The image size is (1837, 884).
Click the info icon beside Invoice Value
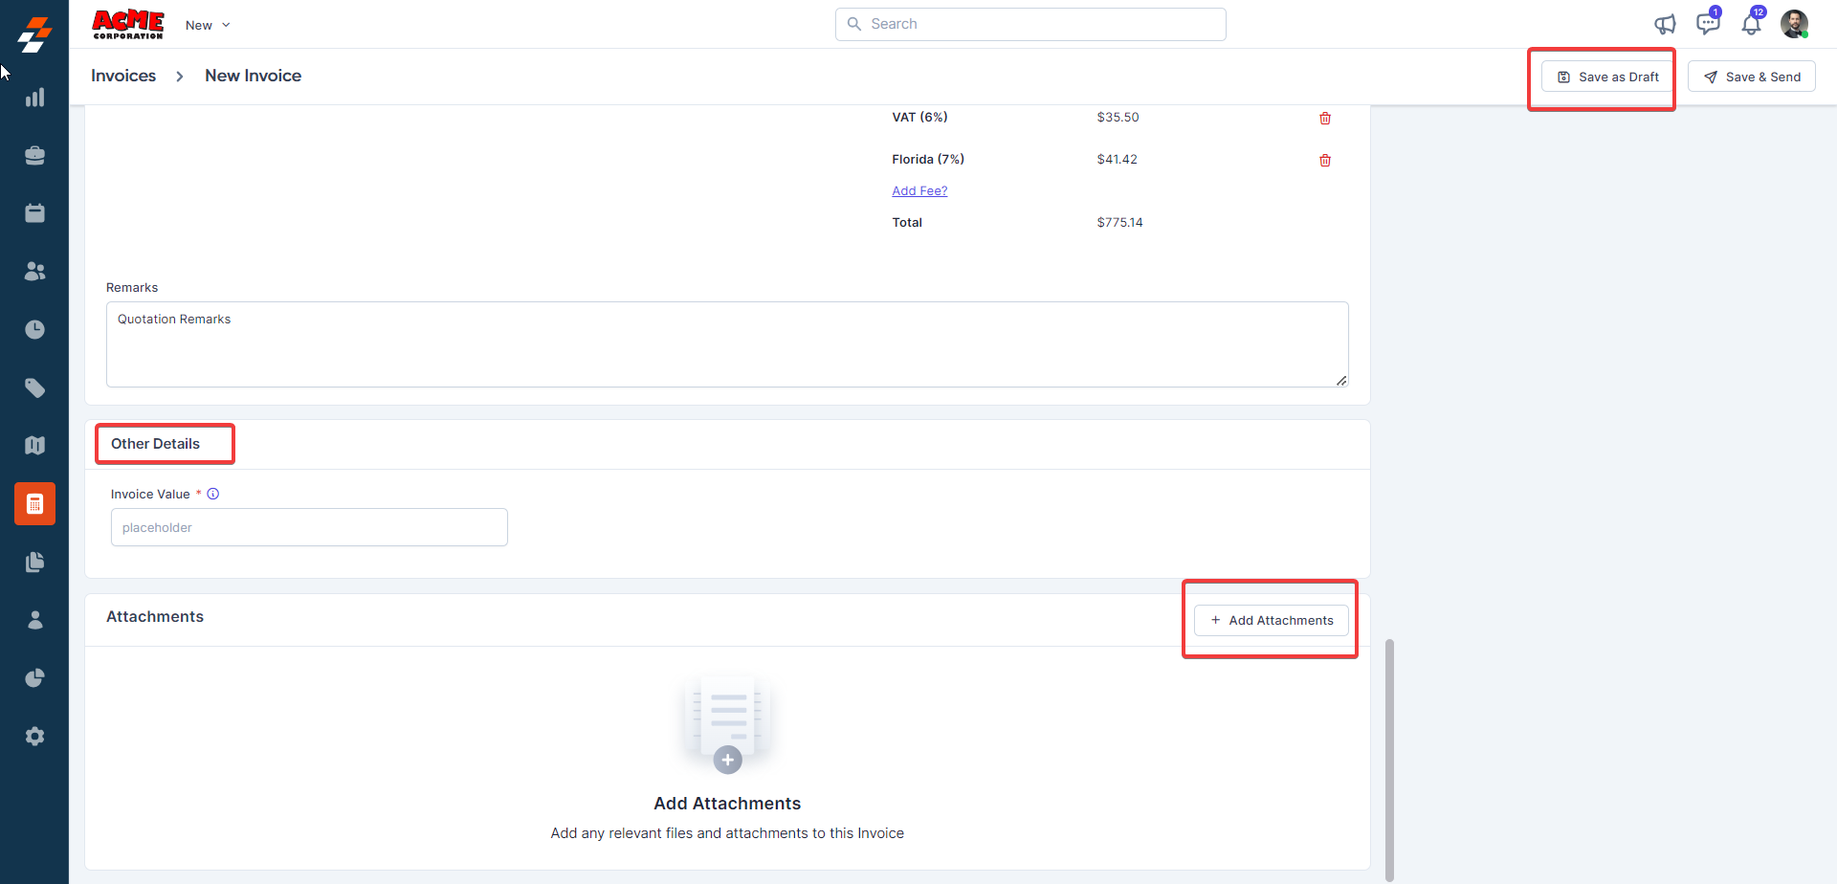click(213, 495)
